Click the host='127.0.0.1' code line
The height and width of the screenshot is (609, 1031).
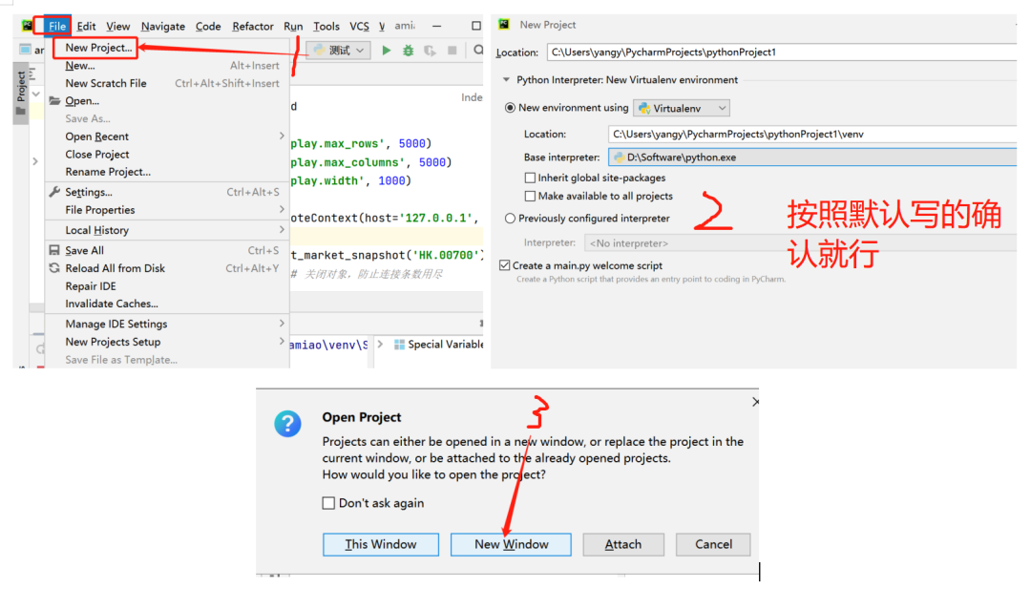tap(387, 219)
